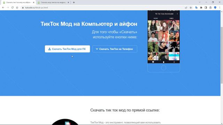Click the phone mockup HOME tab
Screen dimensions: 223x125
(156, 18)
